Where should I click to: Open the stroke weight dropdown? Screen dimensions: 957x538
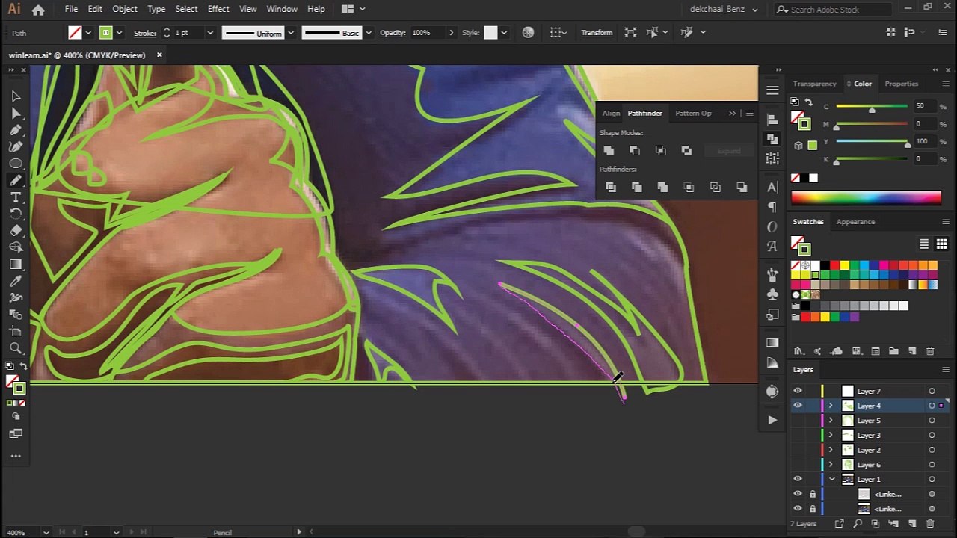[x=209, y=33]
